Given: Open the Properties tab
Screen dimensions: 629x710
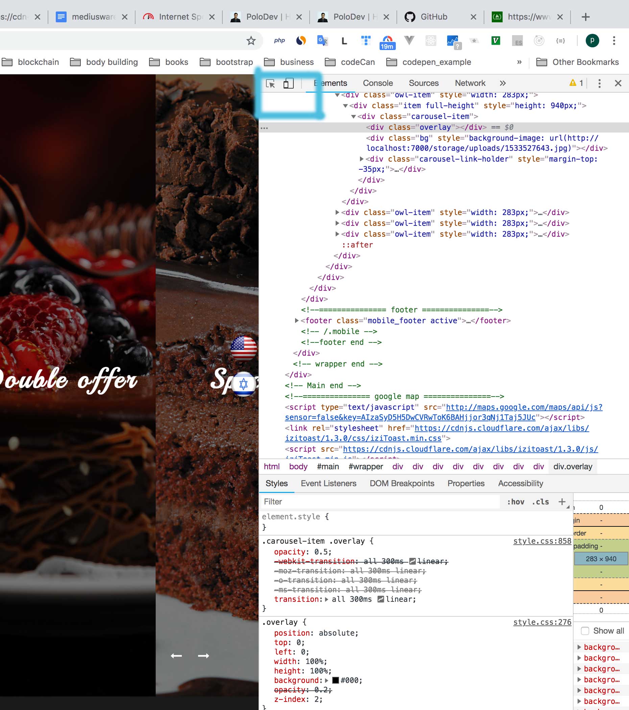Looking at the screenshot, I should pos(466,483).
